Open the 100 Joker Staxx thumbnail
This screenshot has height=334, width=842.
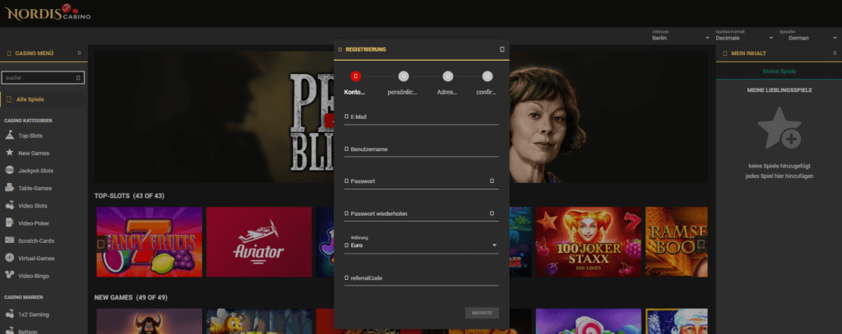click(589, 242)
